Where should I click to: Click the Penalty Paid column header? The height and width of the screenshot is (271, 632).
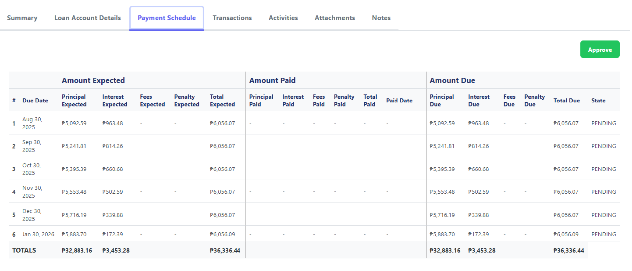[x=344, y=101]
